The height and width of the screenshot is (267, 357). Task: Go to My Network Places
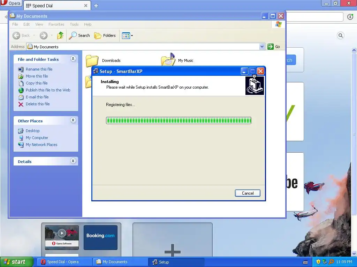pos(41,145)
